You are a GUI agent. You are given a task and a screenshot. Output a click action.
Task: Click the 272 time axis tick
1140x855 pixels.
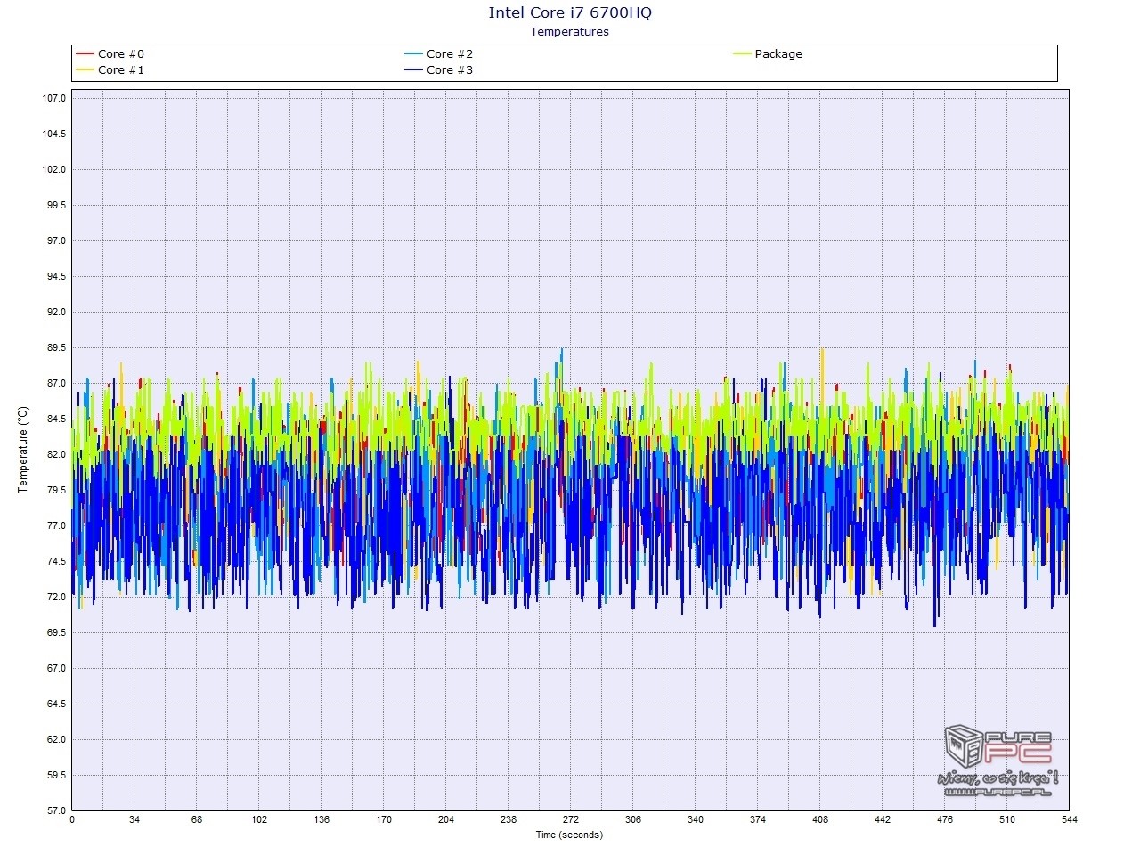[x=571, y=820]
